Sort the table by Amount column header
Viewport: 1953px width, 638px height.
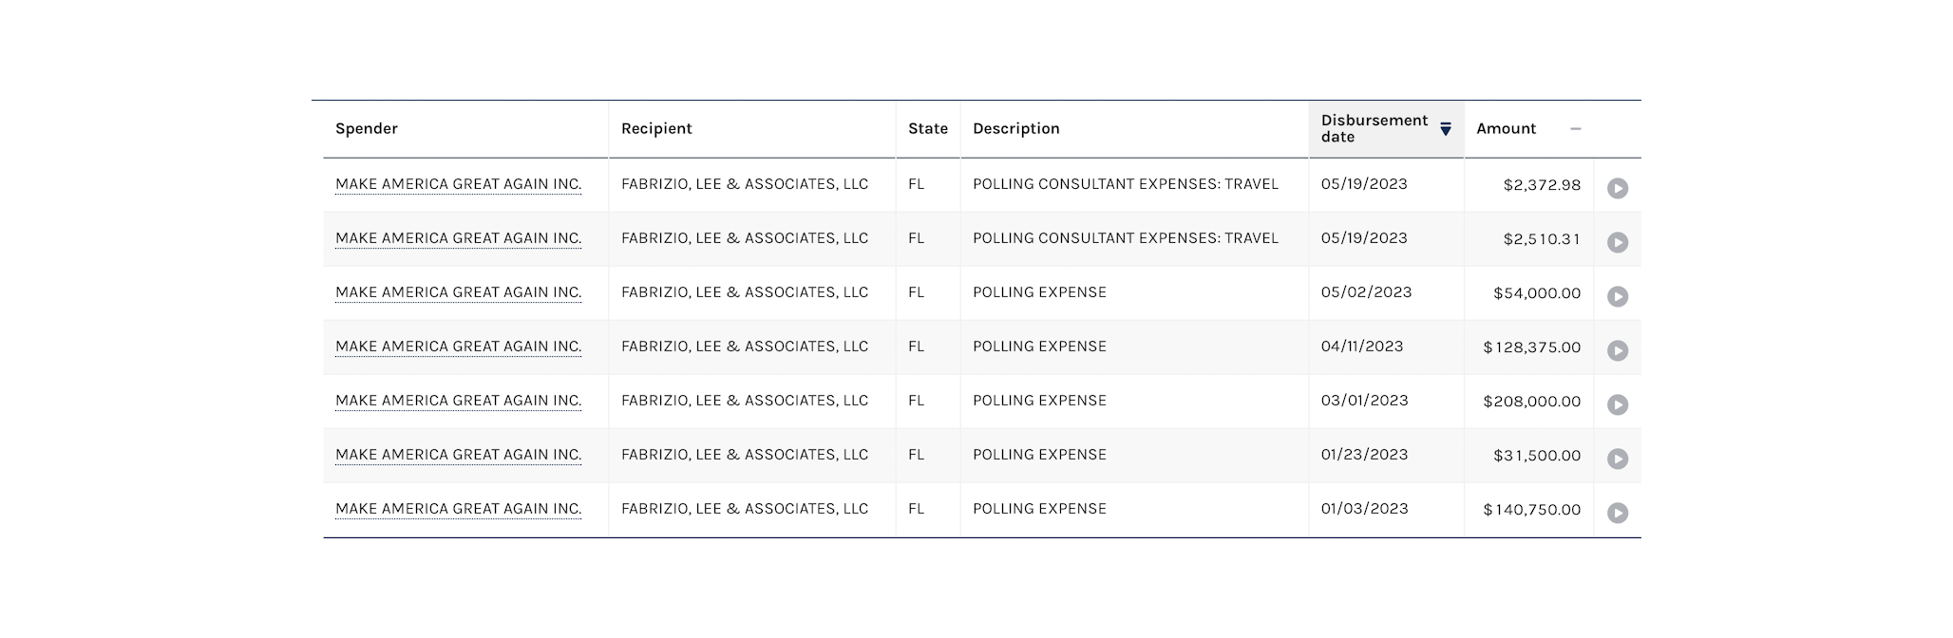coord(1528,129)
